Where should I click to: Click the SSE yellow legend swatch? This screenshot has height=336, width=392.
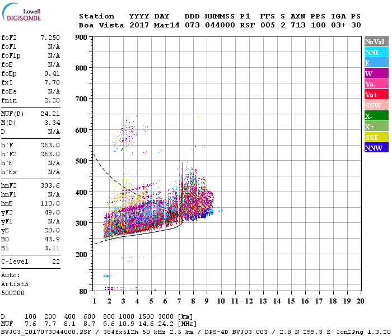coord(376,137)
